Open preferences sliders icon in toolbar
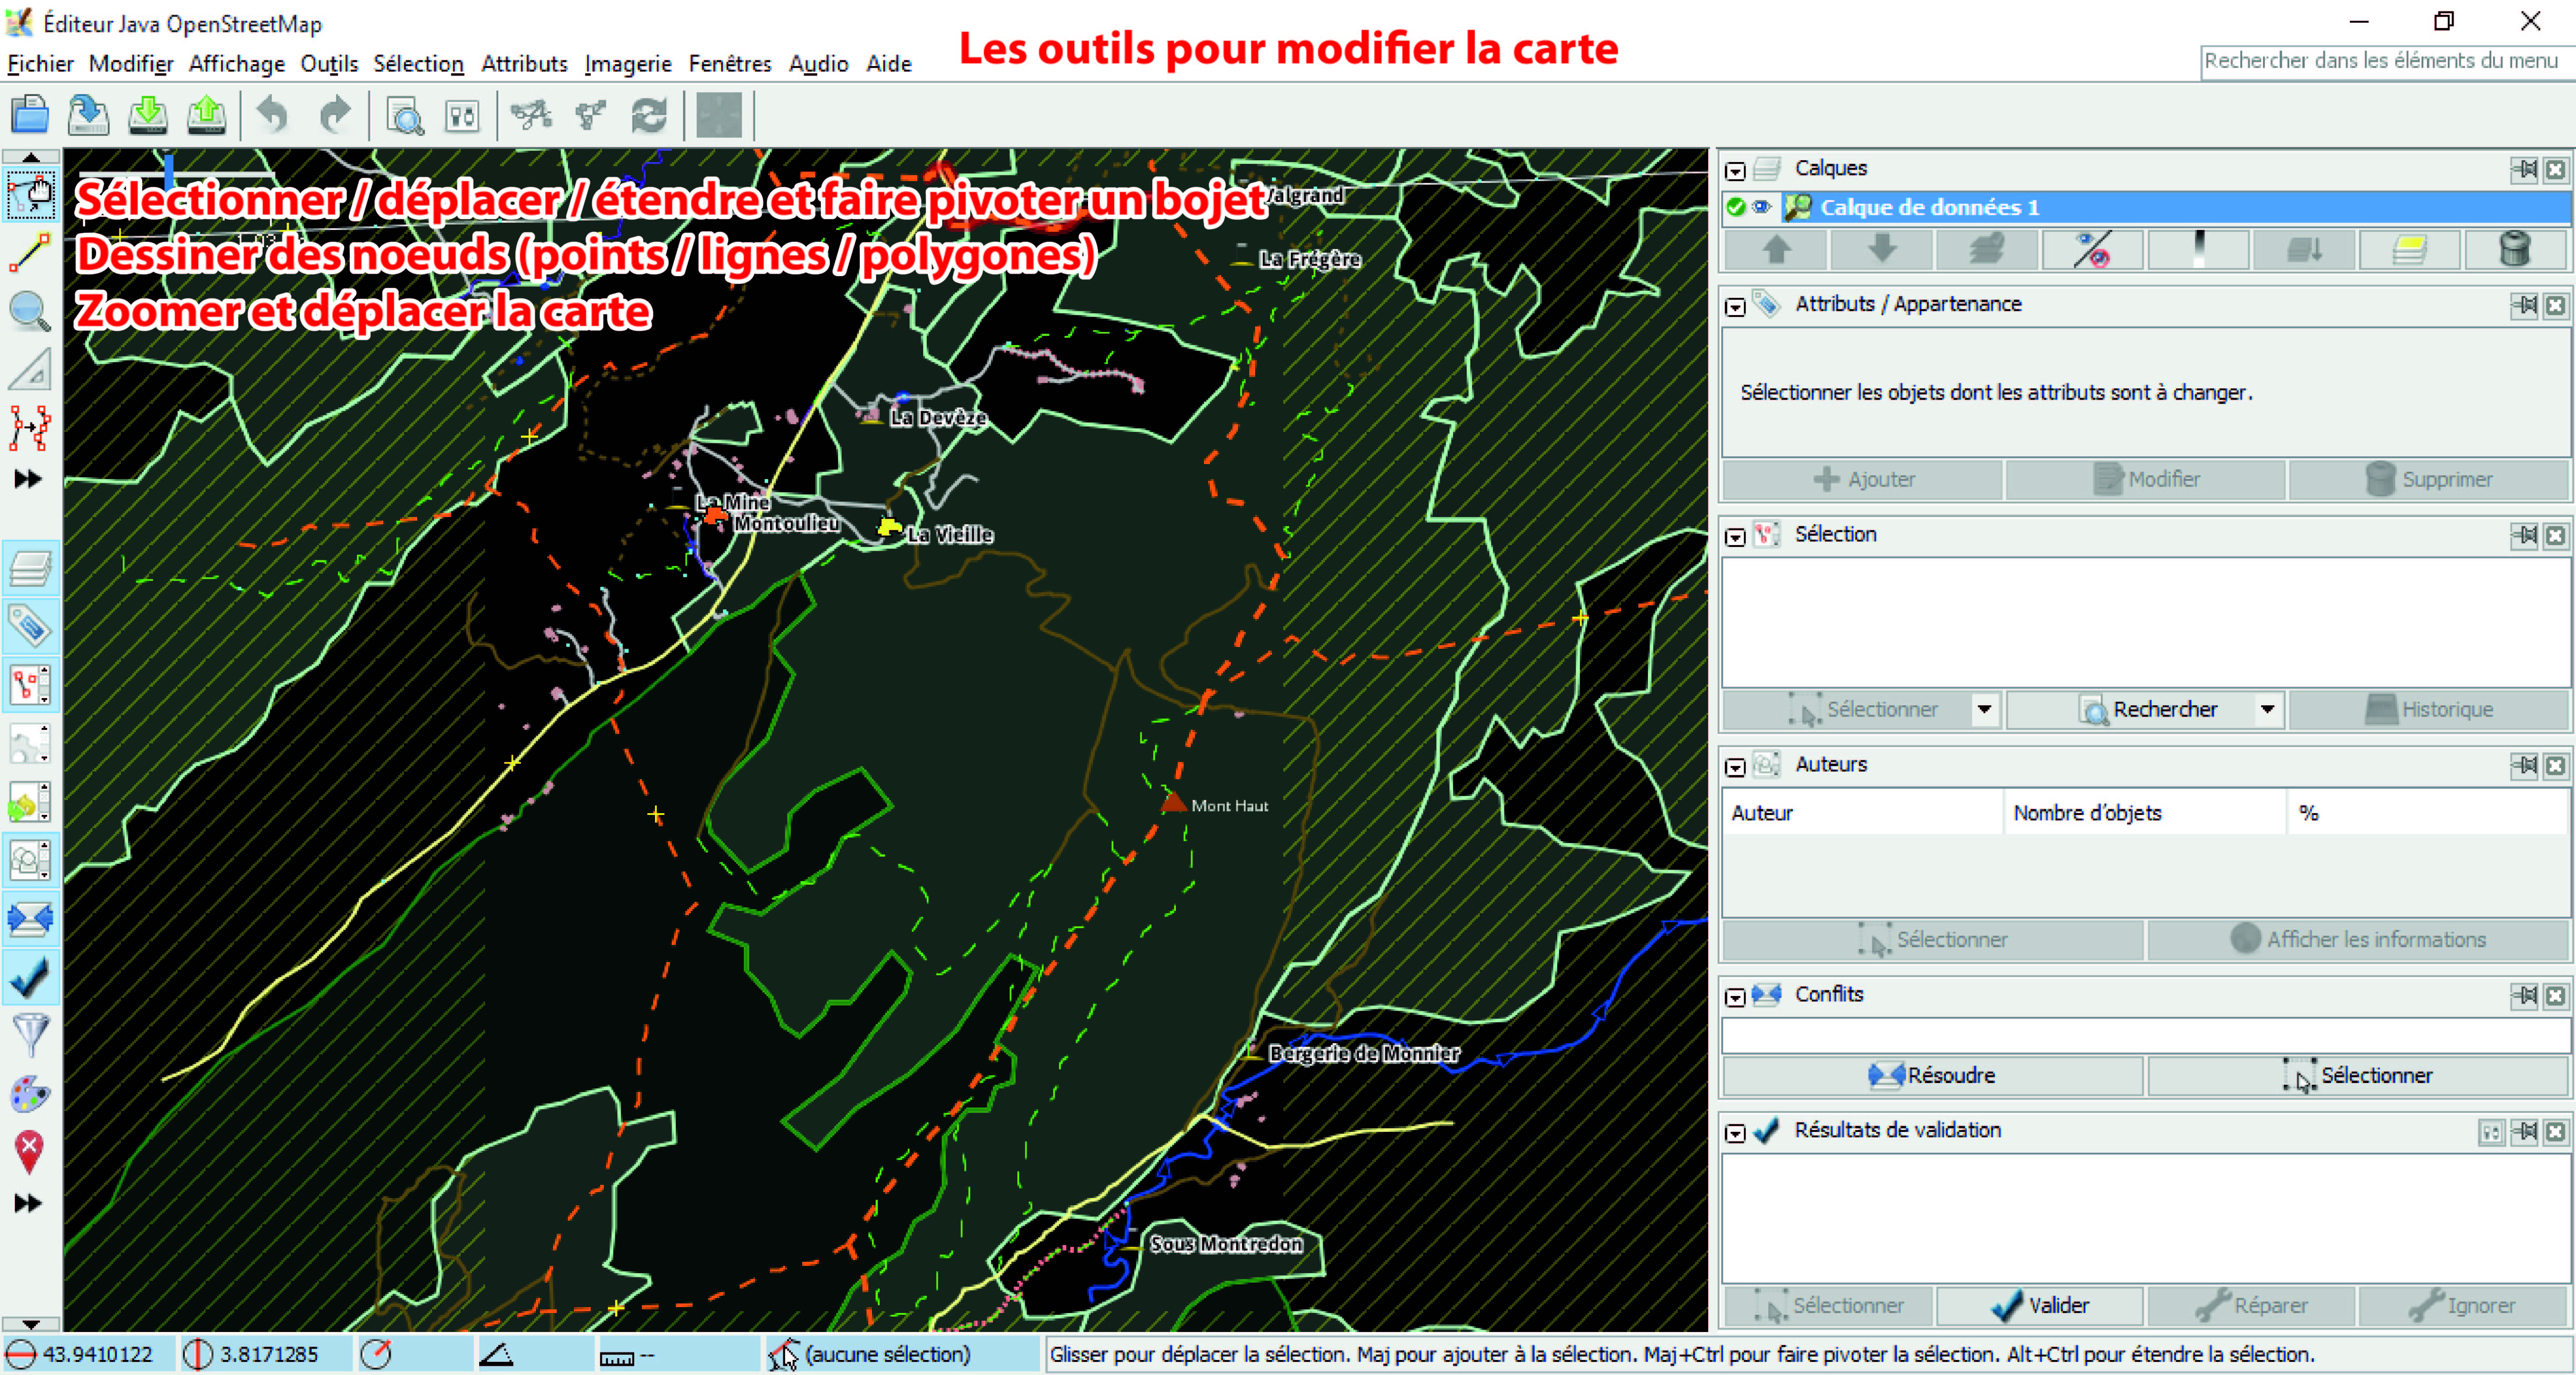This screenshot has width=2576, height=1375. coord(463,116)
